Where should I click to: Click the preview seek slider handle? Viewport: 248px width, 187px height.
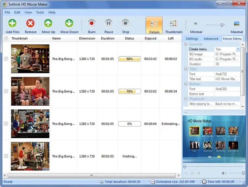click(x=184, y=167)
